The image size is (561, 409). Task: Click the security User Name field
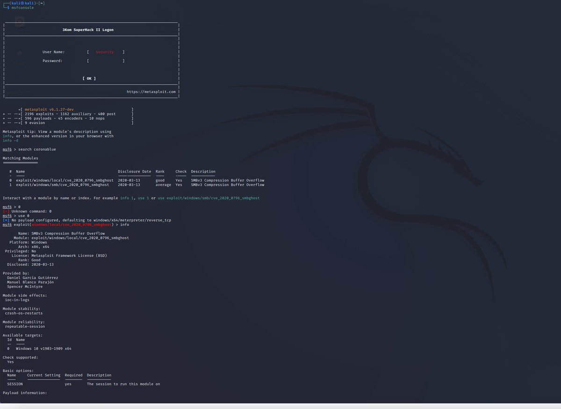click(x=104, y=52)
